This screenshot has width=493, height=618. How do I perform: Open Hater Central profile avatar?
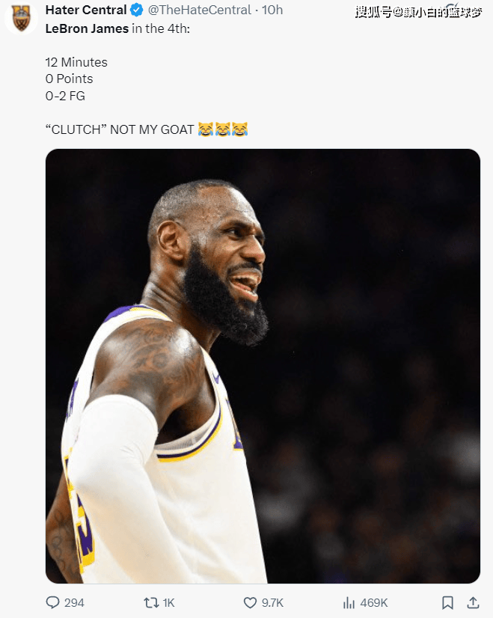click(21, 18)
